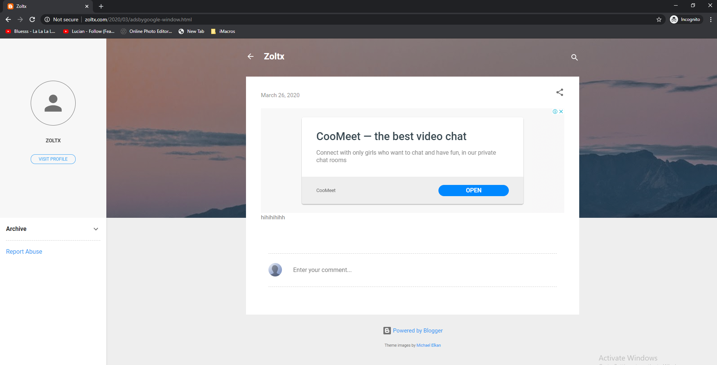Open the Online Photo Editor bookmark
Screen dimensions: 717x365
point(146,31)
